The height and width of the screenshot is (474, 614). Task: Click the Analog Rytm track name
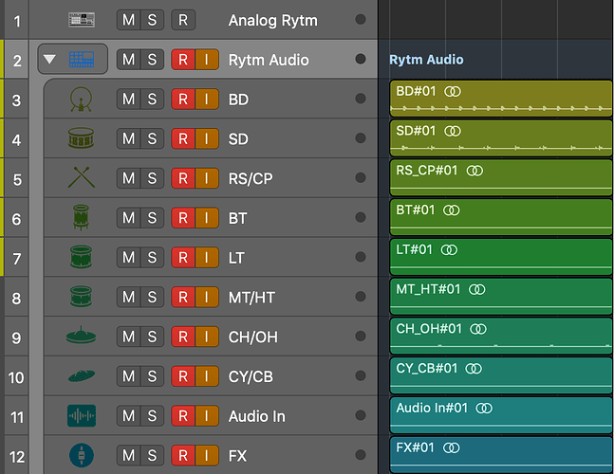pyautogui.click(x=273, y=20)
